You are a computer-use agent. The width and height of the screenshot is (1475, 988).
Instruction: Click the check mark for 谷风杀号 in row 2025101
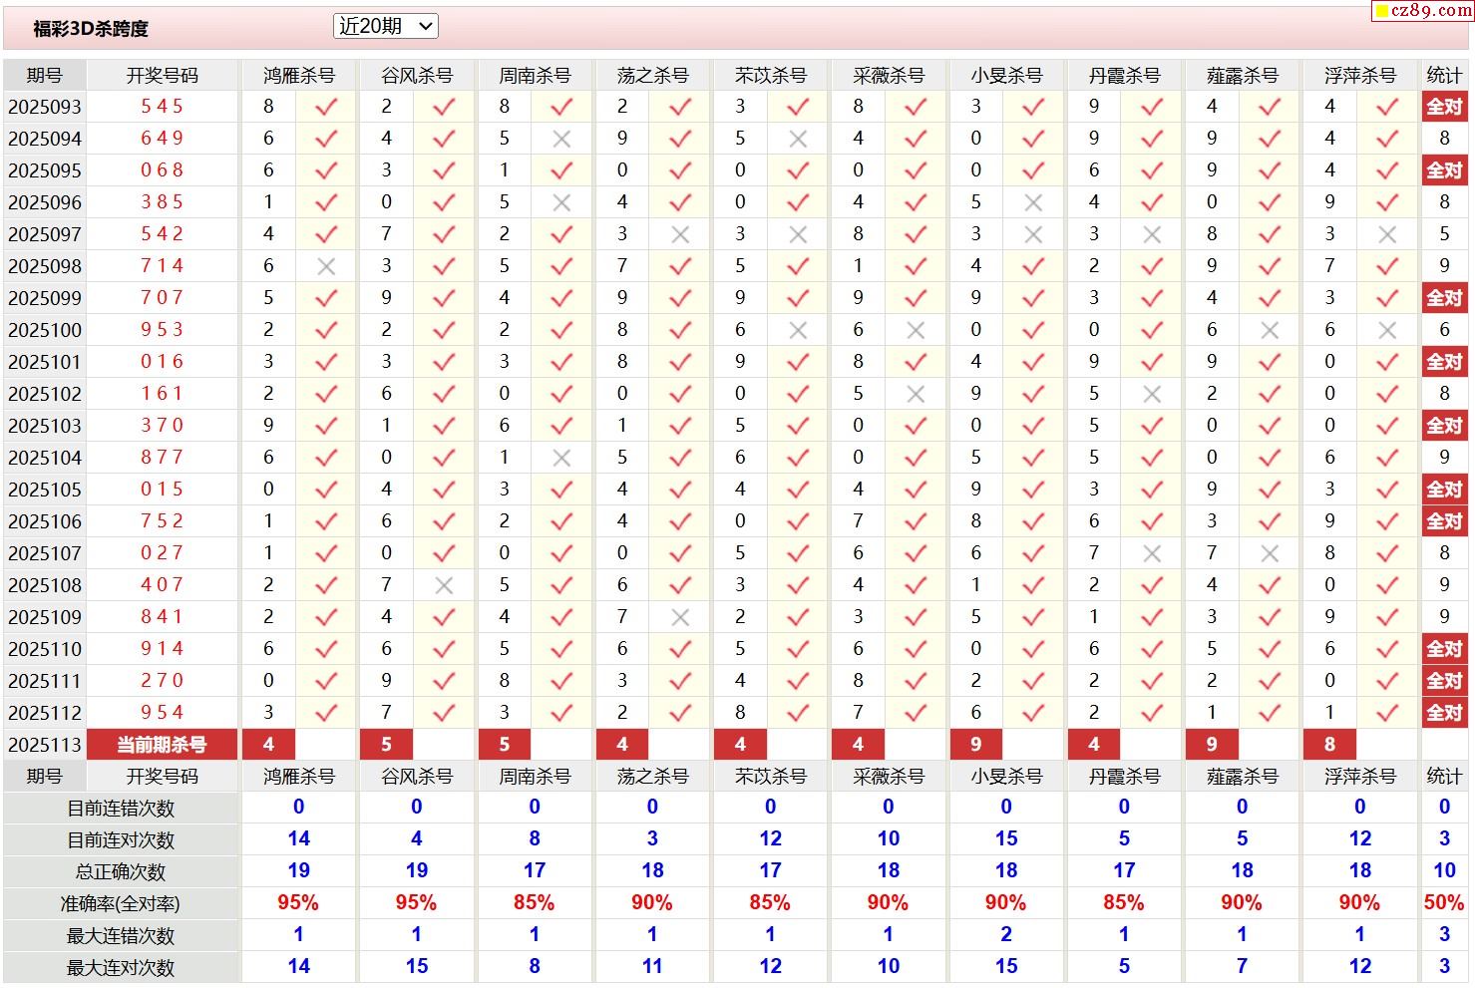click(x=444, y=362)
